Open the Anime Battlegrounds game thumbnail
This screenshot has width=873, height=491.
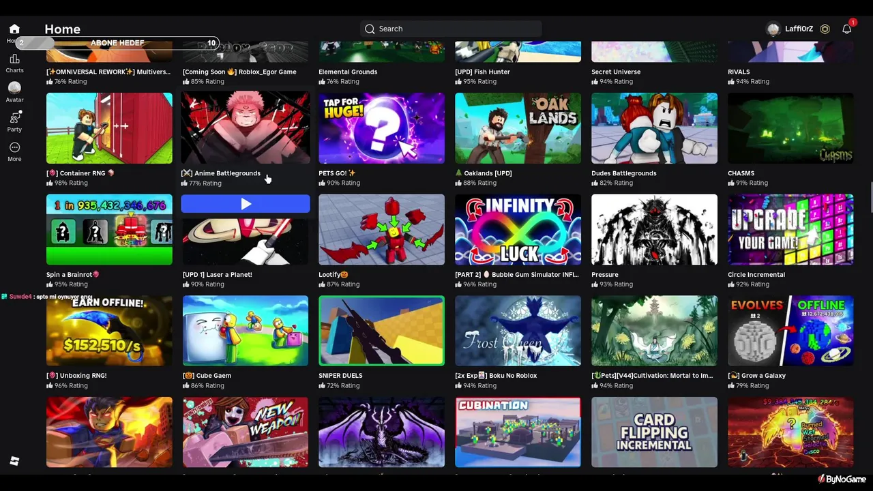pos(246,128)
